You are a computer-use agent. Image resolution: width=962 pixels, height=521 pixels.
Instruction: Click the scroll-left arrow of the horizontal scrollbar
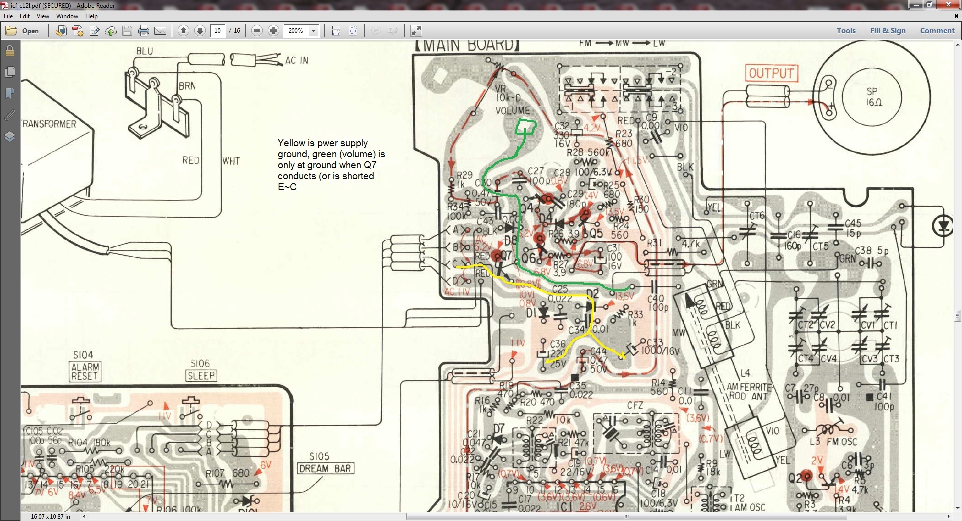[x=84, y=516]
